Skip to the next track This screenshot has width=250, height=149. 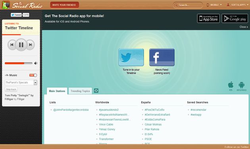pos(30,45)
